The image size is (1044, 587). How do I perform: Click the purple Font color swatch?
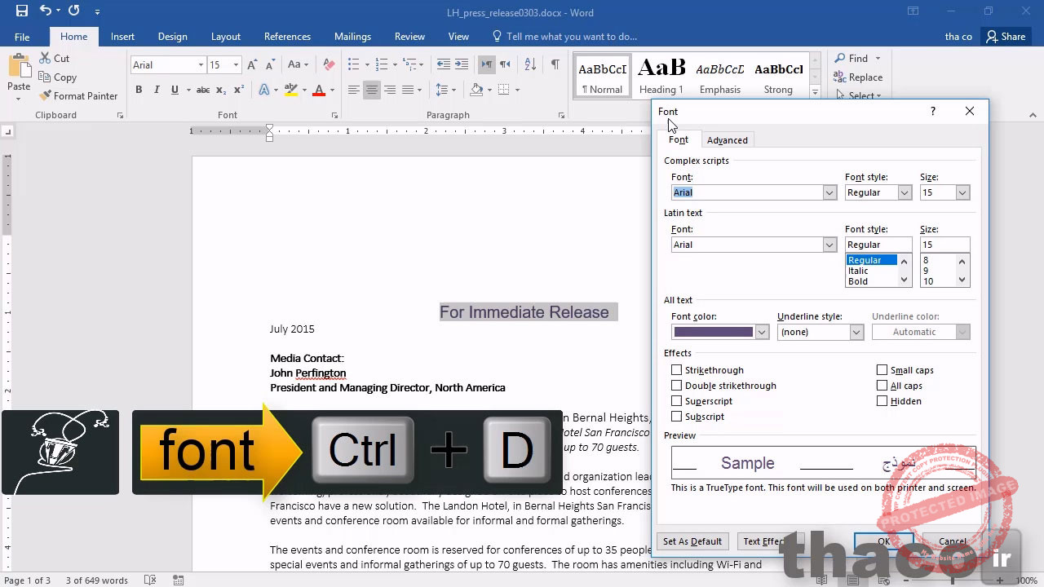(x=713, y=332)
